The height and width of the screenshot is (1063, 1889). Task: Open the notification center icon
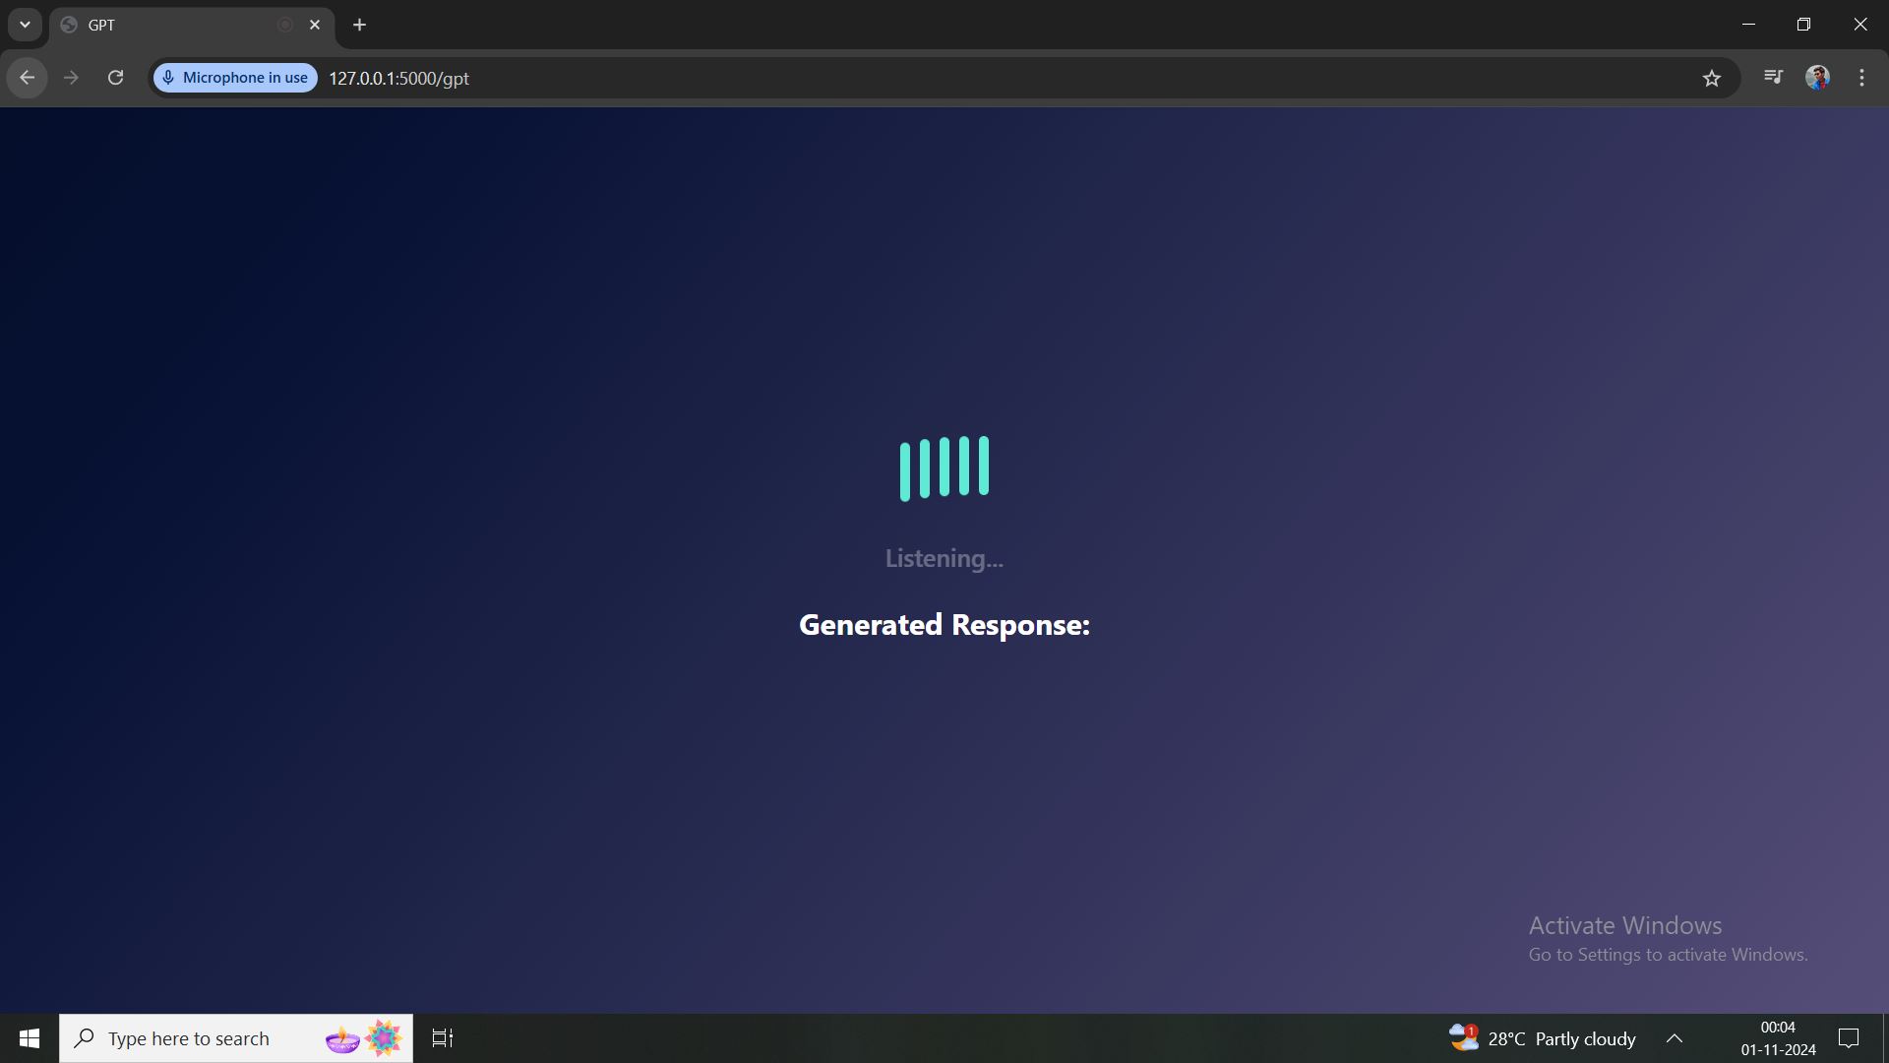[1849, 1038]
